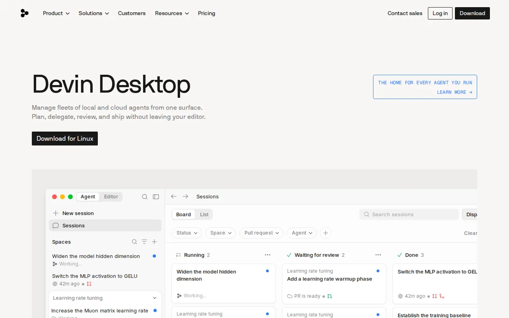
Task: Open the Customers page
Action: point(132,13)
